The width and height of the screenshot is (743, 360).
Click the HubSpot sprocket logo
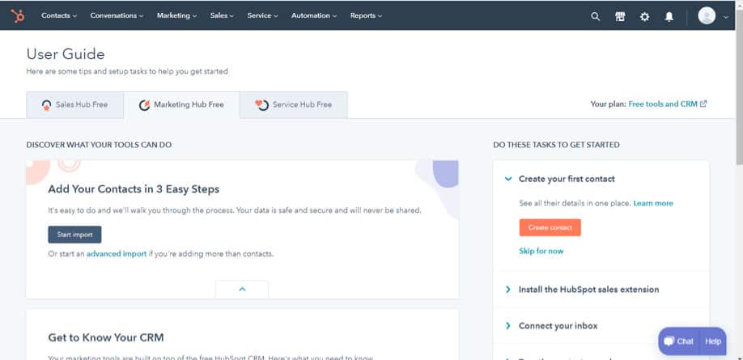(18, 15)
